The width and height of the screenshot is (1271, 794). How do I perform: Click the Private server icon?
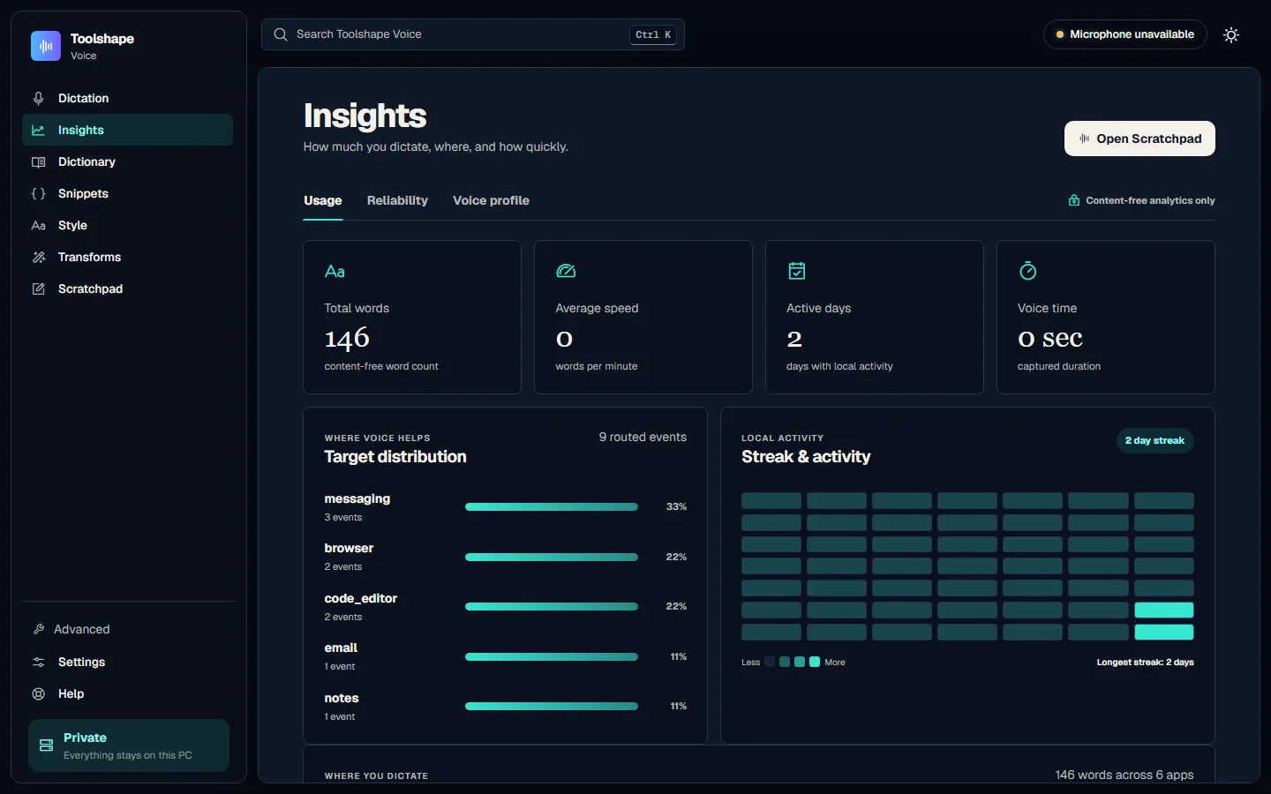[x=47, y=745]
